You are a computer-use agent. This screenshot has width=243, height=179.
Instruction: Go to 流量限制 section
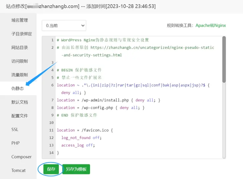20,75
